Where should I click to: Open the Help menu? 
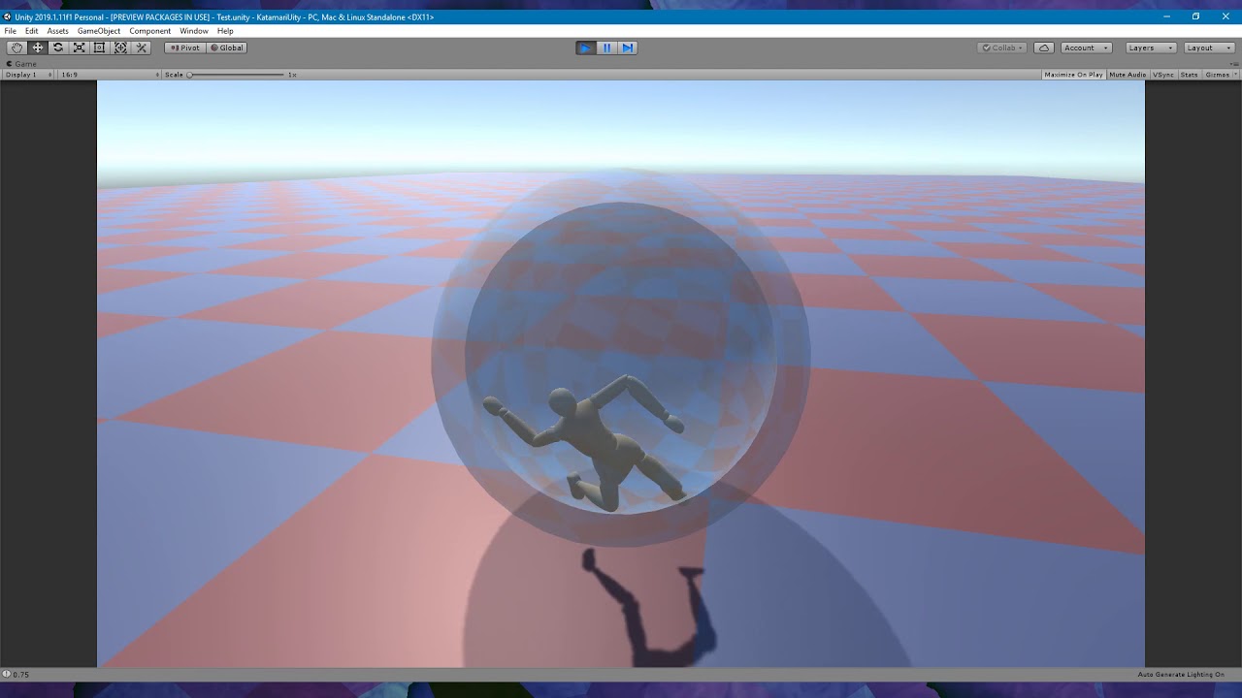(225, 31)
